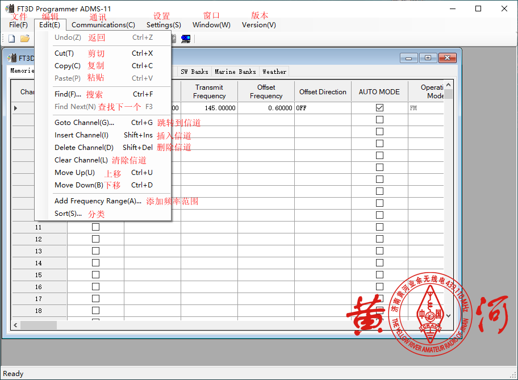Open the Settings(S) menu
The image size is (518, 380).
coord(164,25)
